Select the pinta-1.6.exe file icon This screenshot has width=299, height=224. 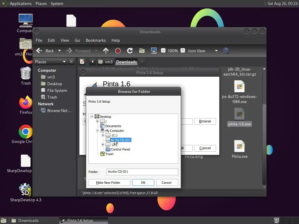tap(239, 114)
